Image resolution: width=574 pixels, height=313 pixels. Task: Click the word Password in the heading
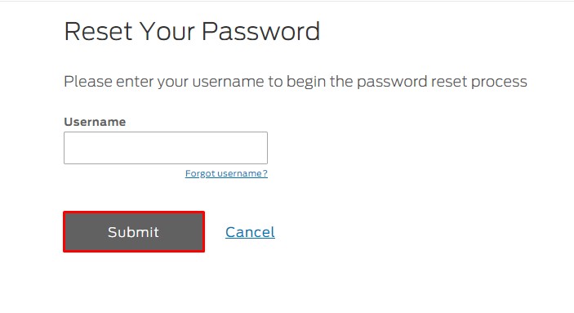tap(261, 31)
